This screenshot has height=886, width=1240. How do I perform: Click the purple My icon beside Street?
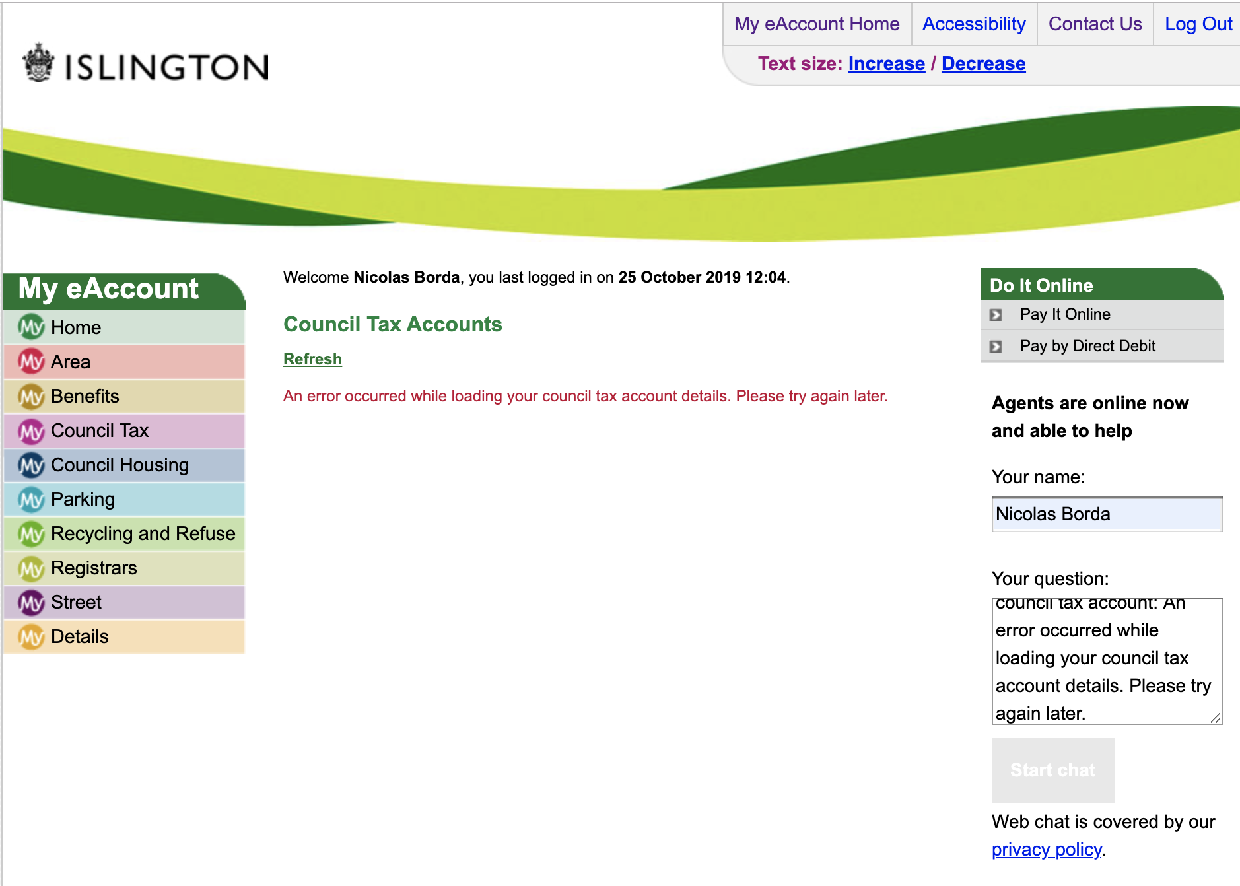coord(31,602)
